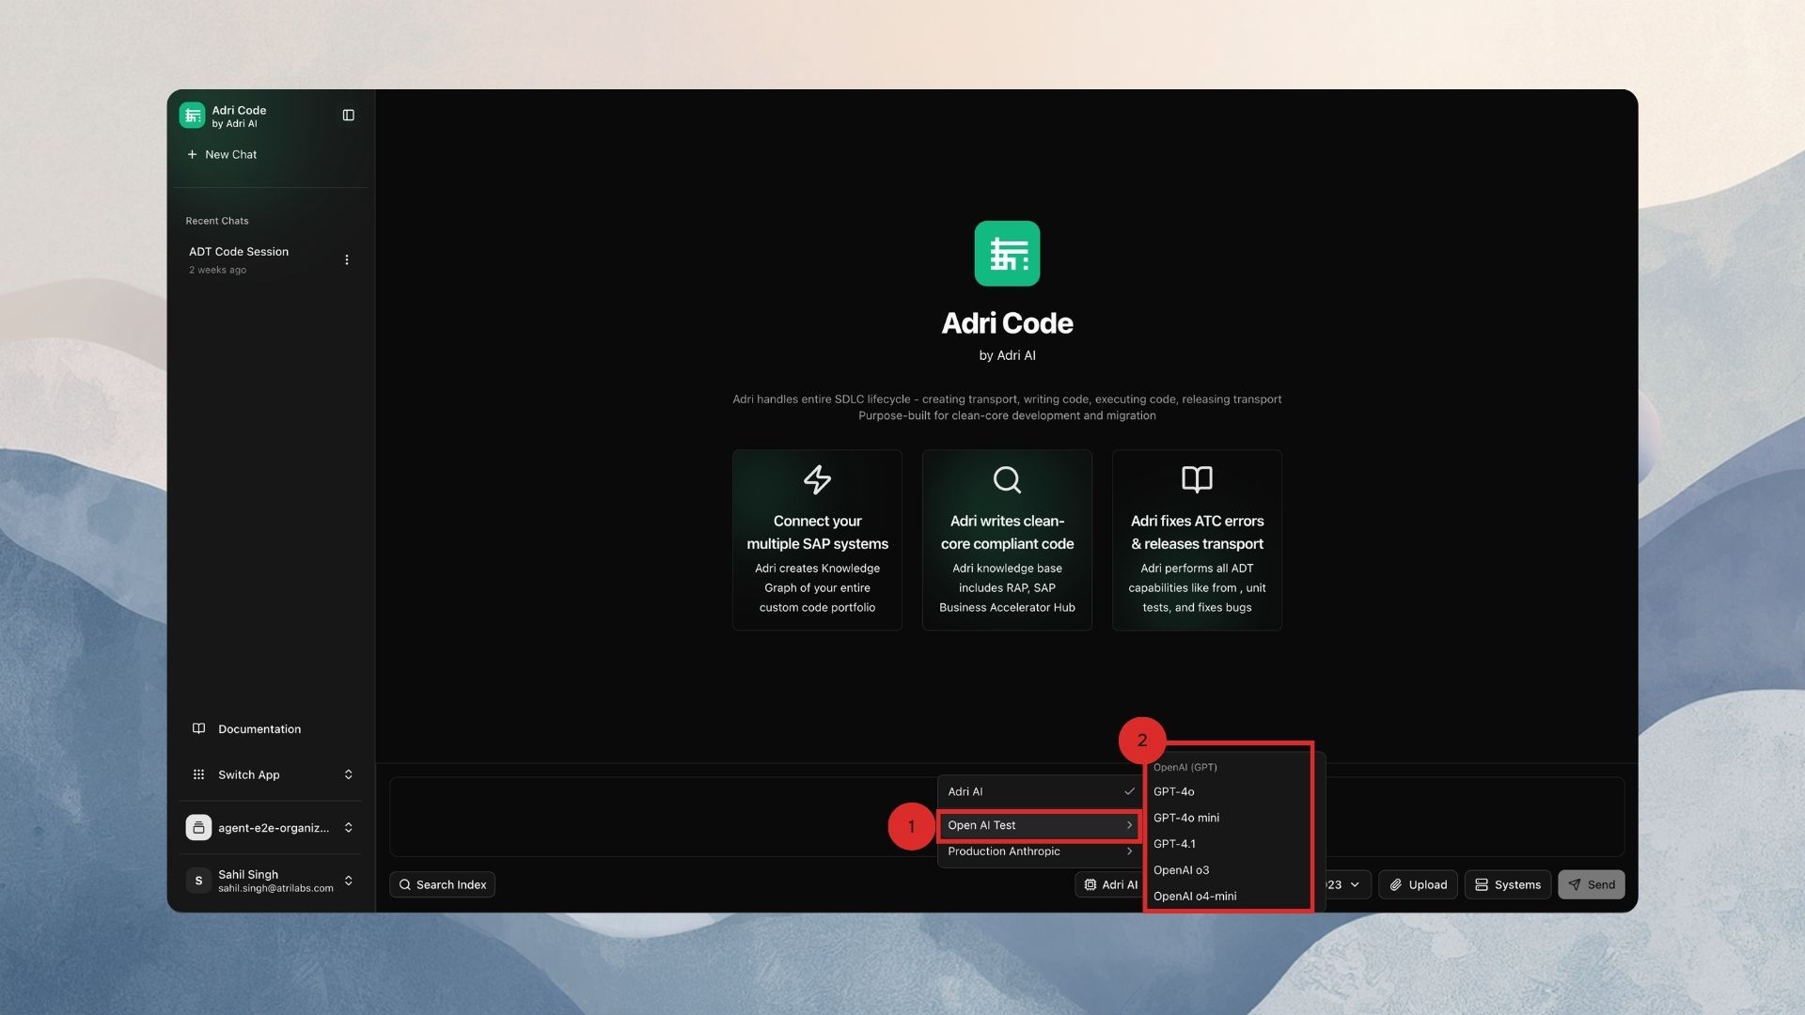Click the lightning bolt icon
The width and height of the screenshot is (1805, 1015).
(x=817, y=480)
